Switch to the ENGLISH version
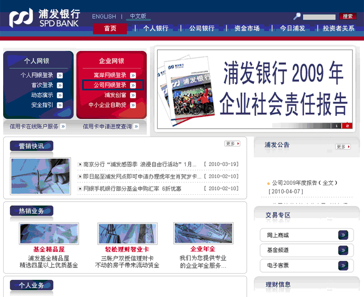Screen dimensions: 364x297 pos(104,17)
